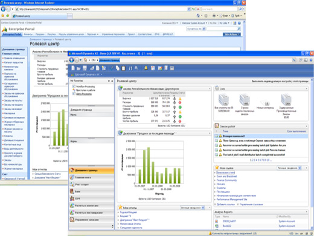
Task: Open the 'Задержанные Производственные Заказы' cue icon
Action: pyautogui.click(x=286, y=100)
